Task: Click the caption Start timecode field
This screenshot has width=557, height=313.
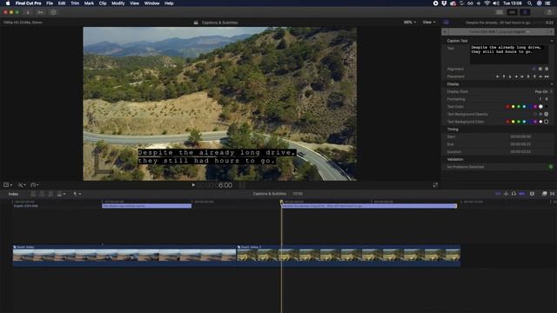Action: [520, 137]
